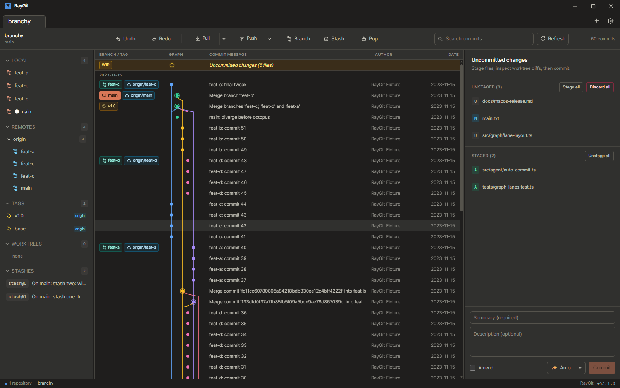Click the feat-c branch label in graph
Screen dimensions: 620x388
point(111,85)
